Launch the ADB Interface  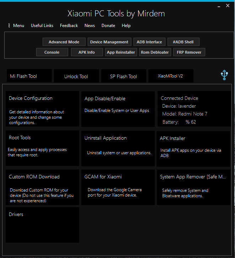tap(149, 42)
